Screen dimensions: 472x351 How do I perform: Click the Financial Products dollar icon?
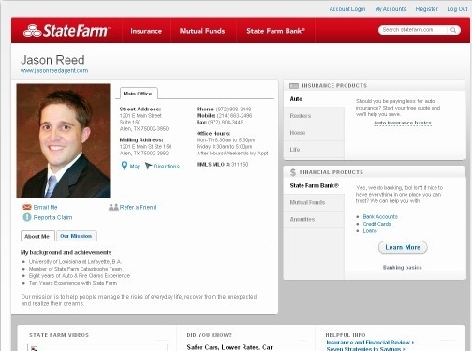coord(293,172)
